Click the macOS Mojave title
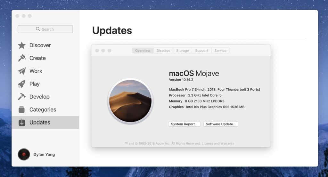This screenshot has width=328, height=177. click(194, 73)
